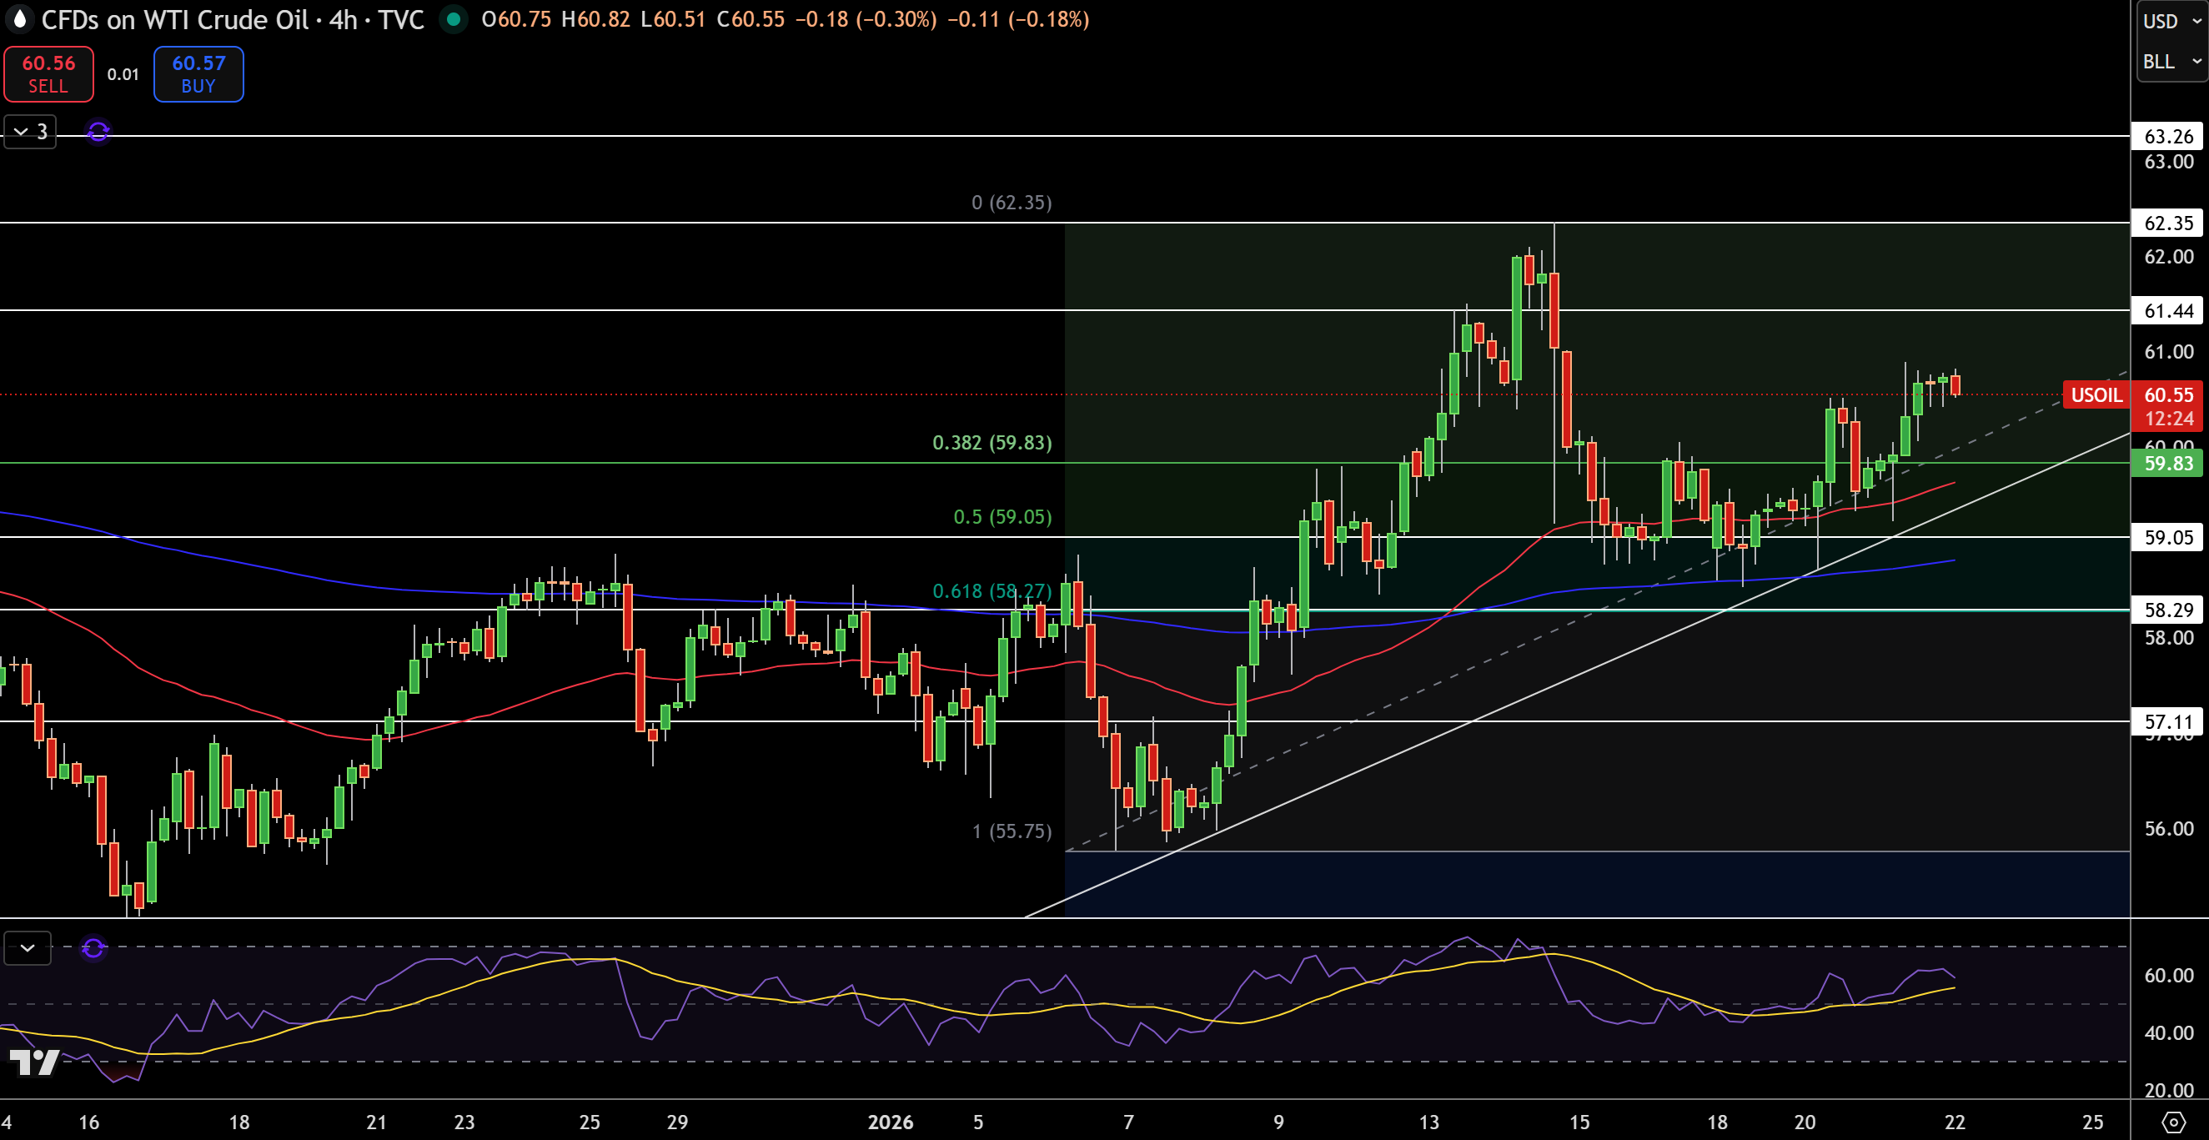This screenshot has height=1140, width=2209.
Task: Click the green market status dot
Action: coord(453,19)
